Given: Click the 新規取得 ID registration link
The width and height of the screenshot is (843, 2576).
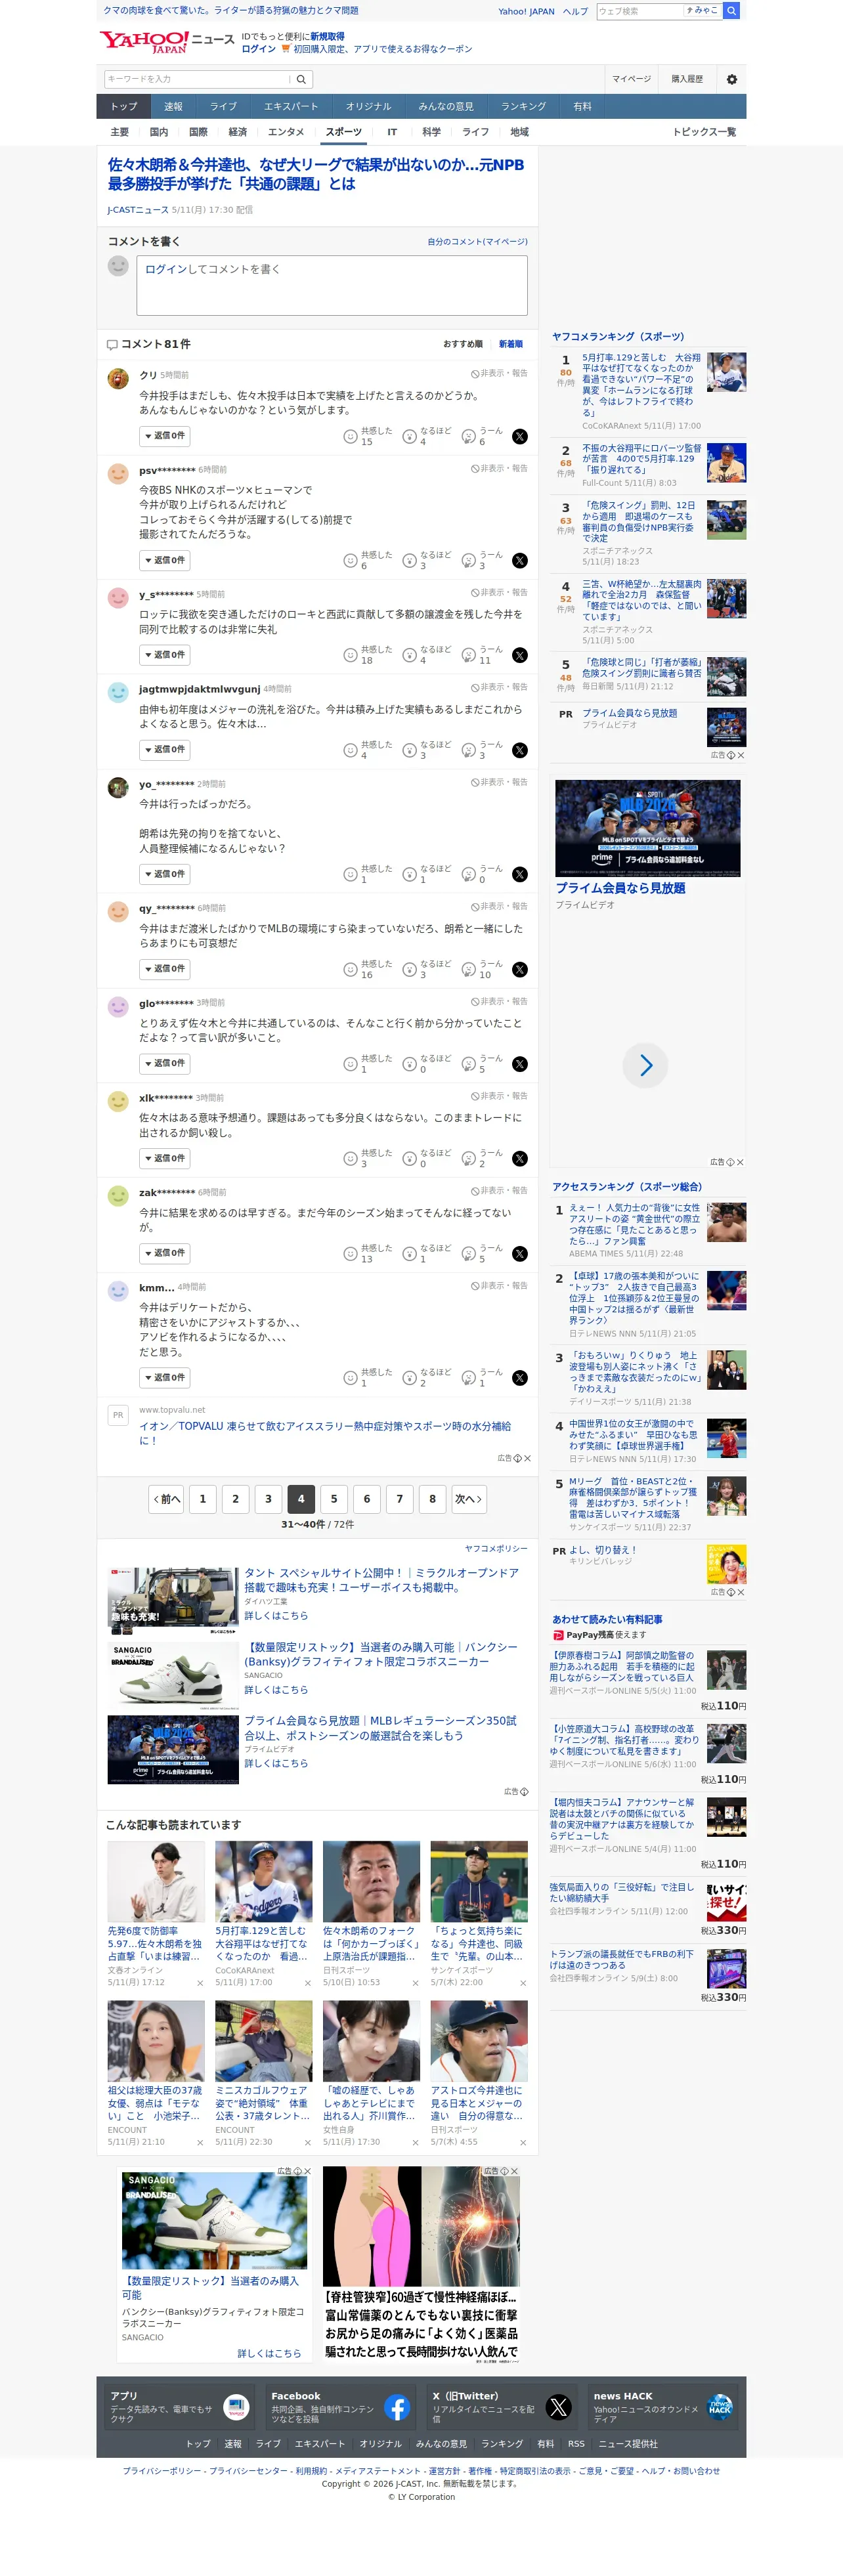Looking at the screenshot, I should [x=327, y=37].
